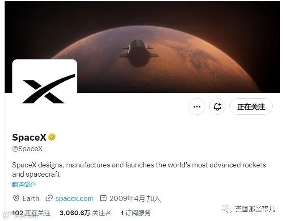Open the spacex.com website link
The width and height of the screenshot is (284, 221).
point(74,198)
